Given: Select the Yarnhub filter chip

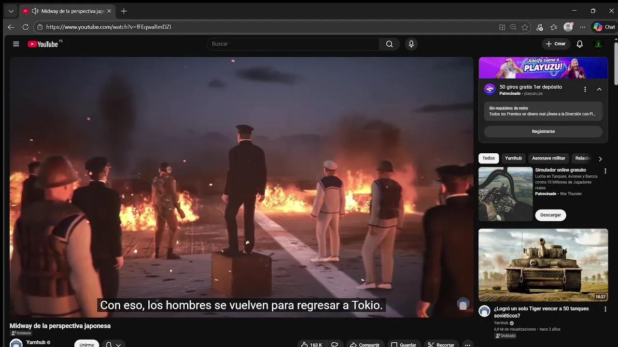Looking at the screenshot, I should coord(513,158).
